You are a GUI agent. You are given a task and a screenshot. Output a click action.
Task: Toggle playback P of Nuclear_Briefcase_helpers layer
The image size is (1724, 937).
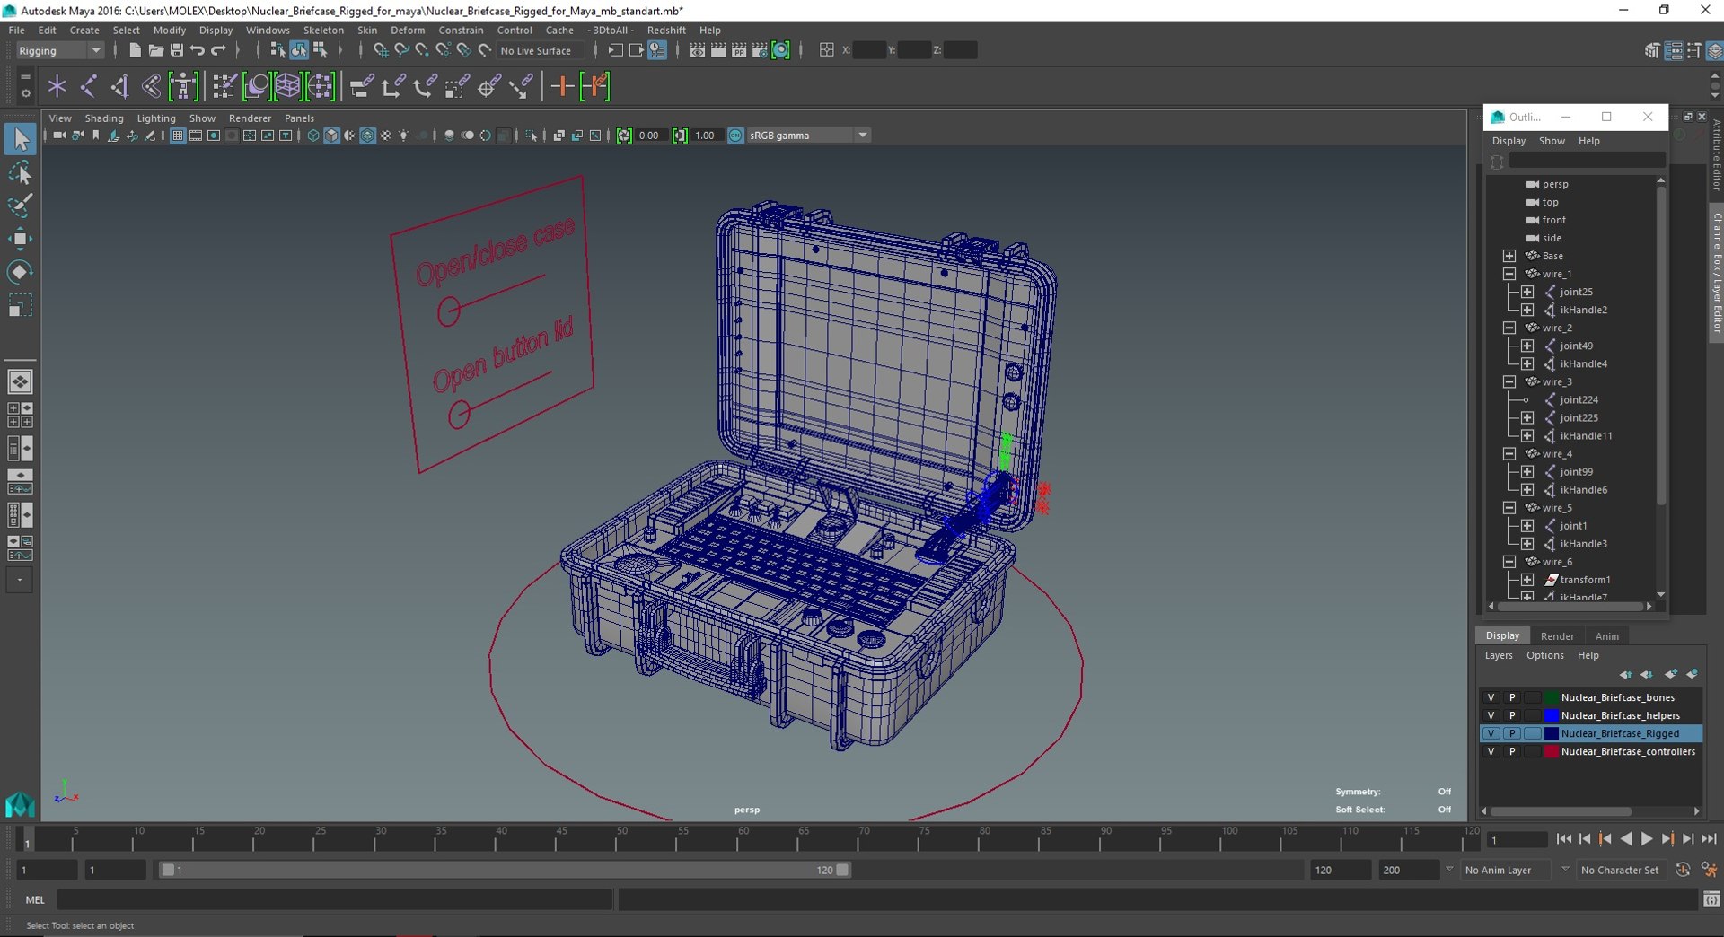coord(1512,715)
